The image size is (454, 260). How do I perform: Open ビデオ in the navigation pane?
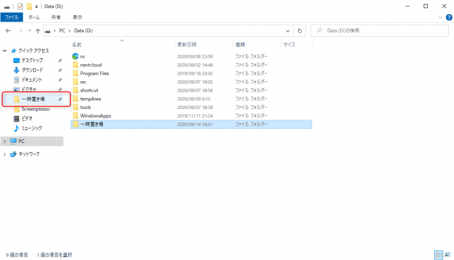27,119
